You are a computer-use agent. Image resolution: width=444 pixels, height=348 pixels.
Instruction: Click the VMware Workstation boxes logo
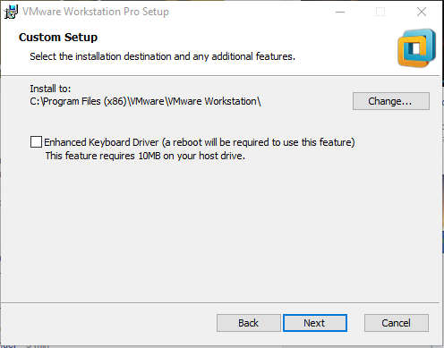click(x=416, y=48)
